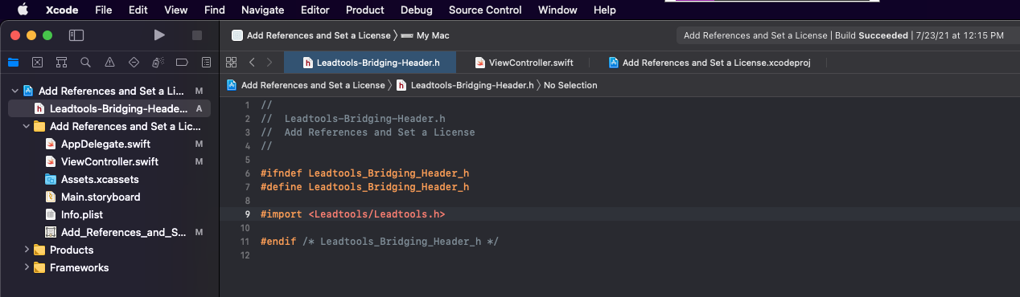Select the Add_References_and_S... entitlements file
The width and height of the screenshot is (1020, 297).
tap(109, 232)
